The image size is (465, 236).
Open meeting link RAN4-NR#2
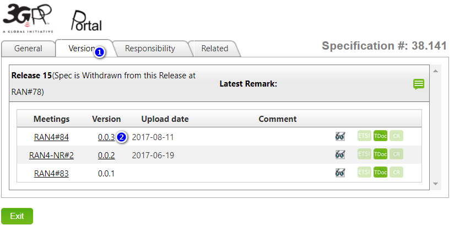[x=51, y=155]
